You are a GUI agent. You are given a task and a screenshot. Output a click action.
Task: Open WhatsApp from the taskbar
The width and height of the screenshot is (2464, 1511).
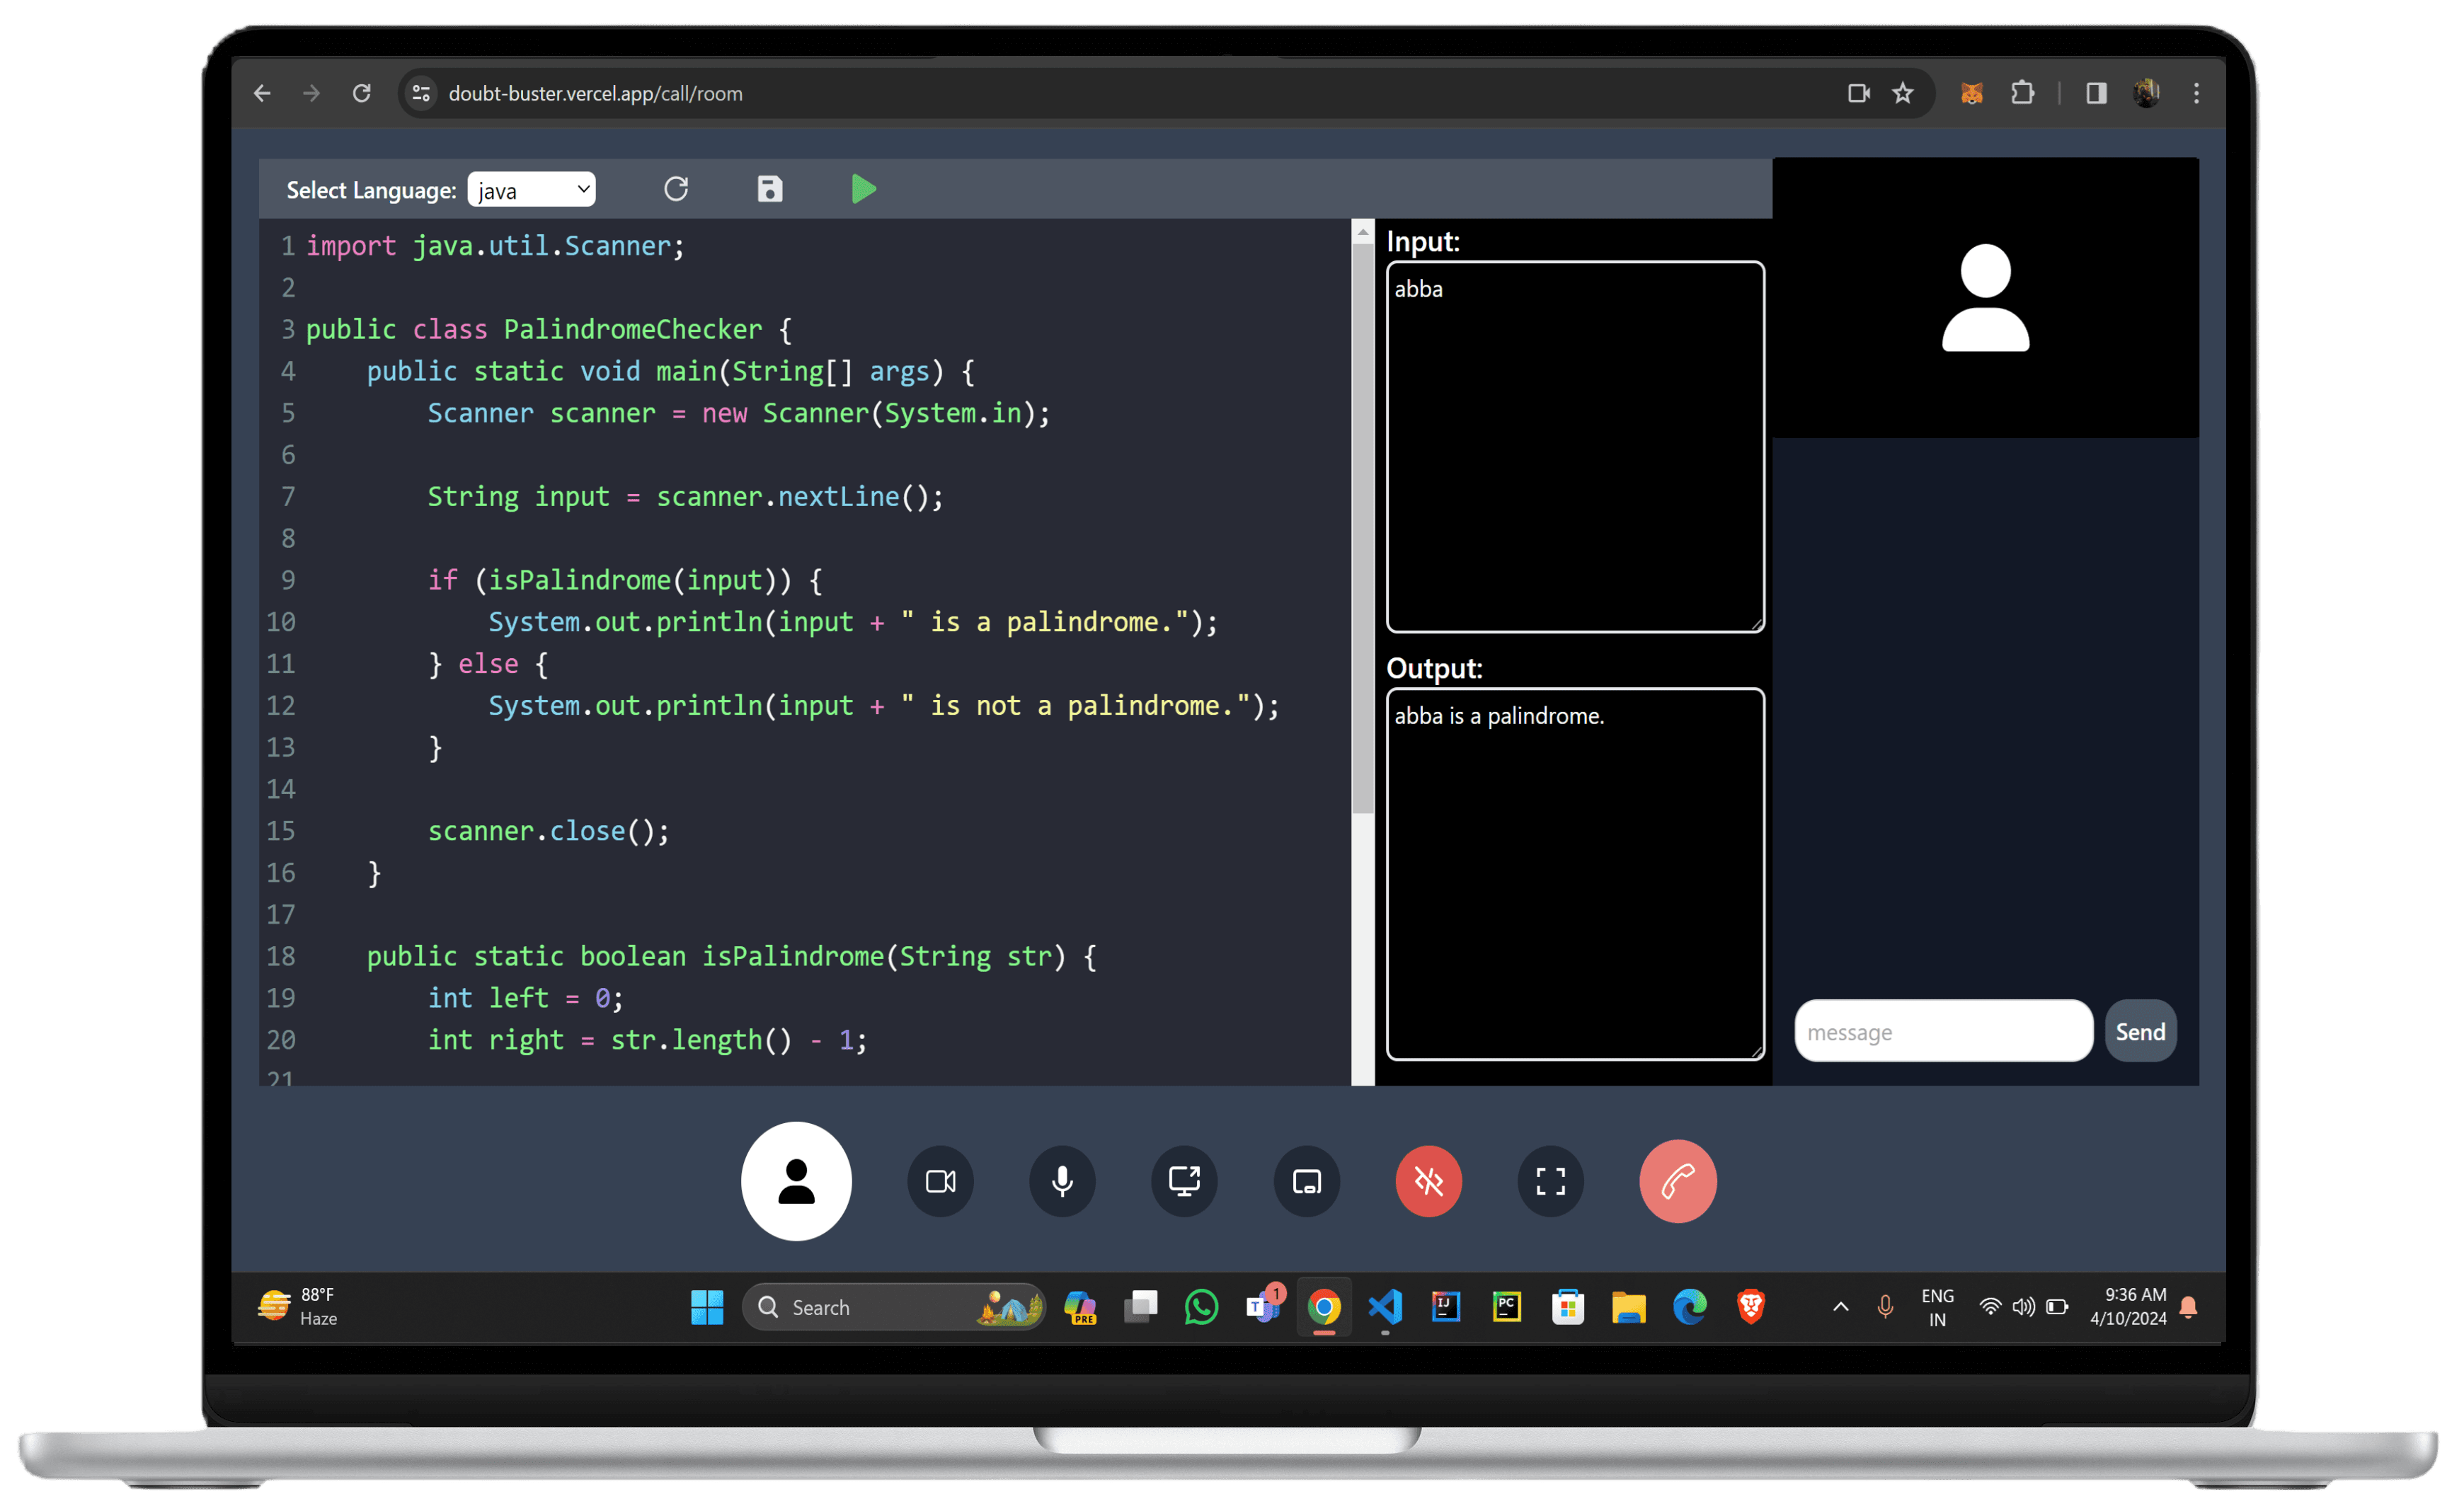coord(1201,1307)
